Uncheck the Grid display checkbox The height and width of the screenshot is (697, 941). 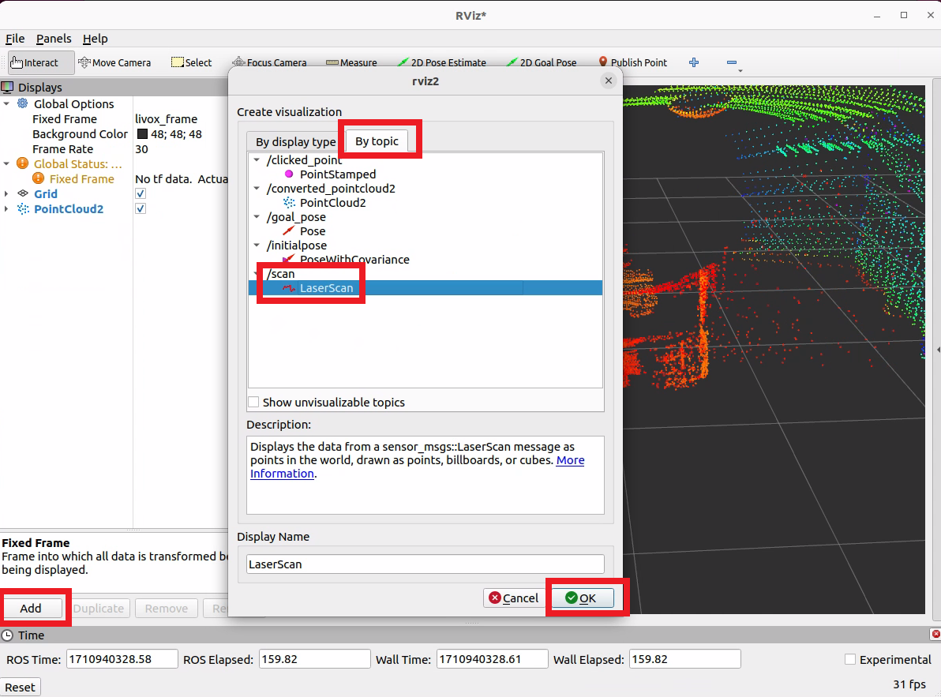point(140,193)
